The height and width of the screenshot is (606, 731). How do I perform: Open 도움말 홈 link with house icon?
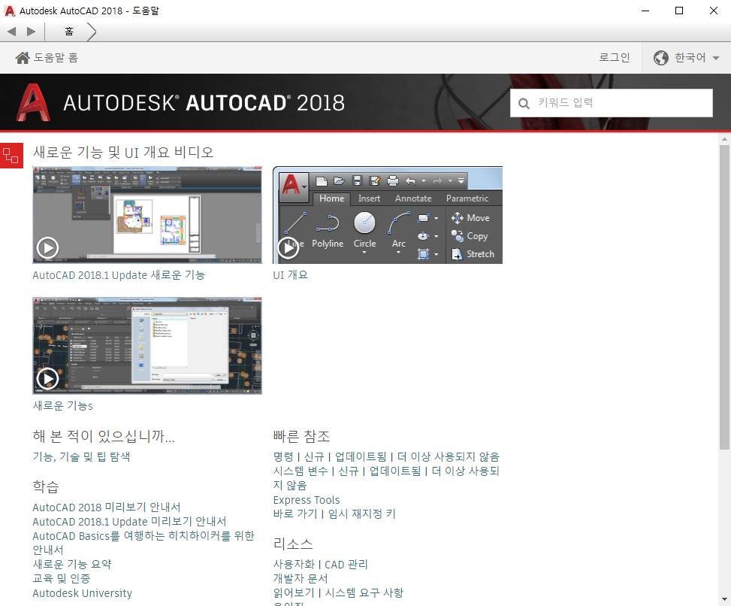pos(47,57)
